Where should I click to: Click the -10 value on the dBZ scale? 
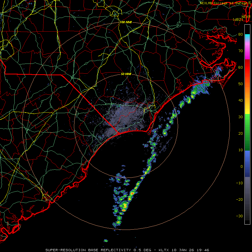239,183
